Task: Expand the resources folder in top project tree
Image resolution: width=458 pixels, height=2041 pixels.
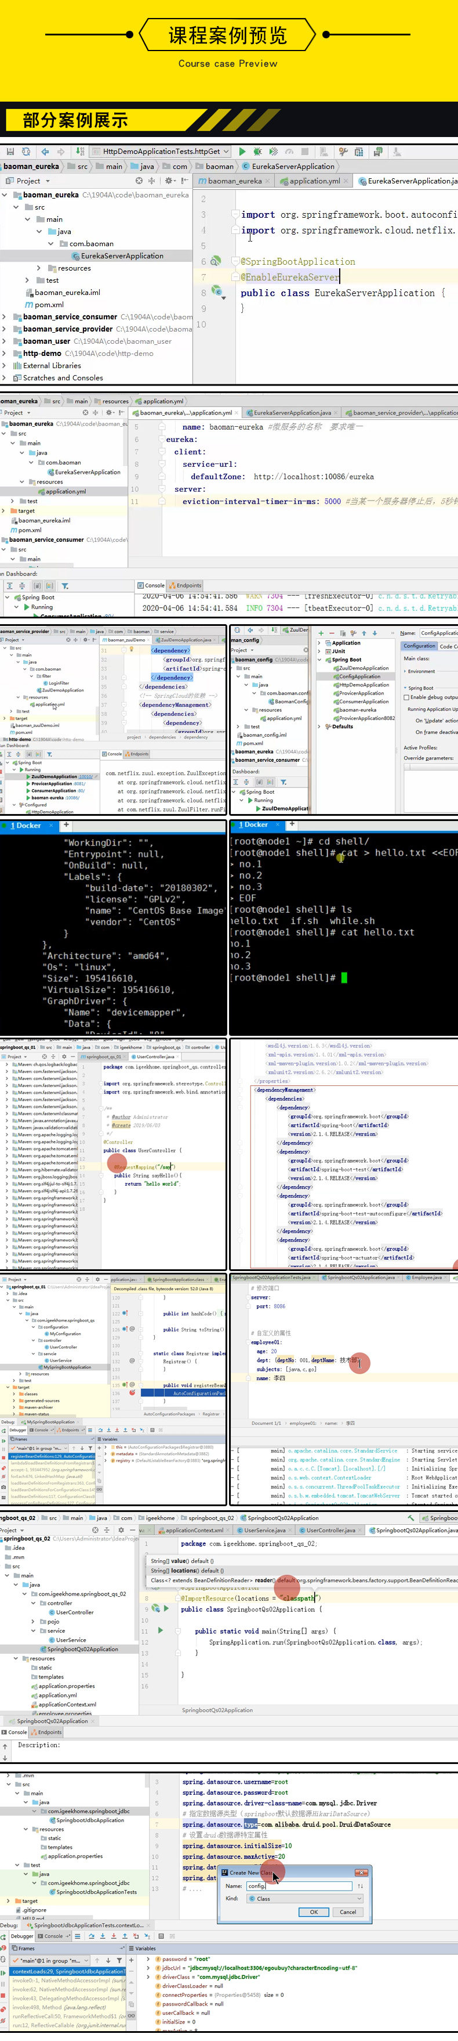Action: [x=39, y=269]
